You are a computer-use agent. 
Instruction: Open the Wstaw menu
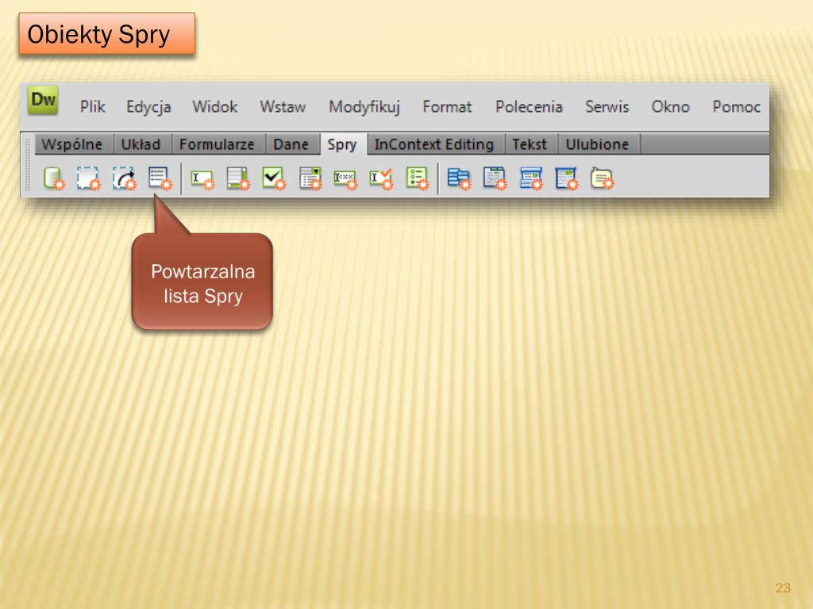click(283, 107)
